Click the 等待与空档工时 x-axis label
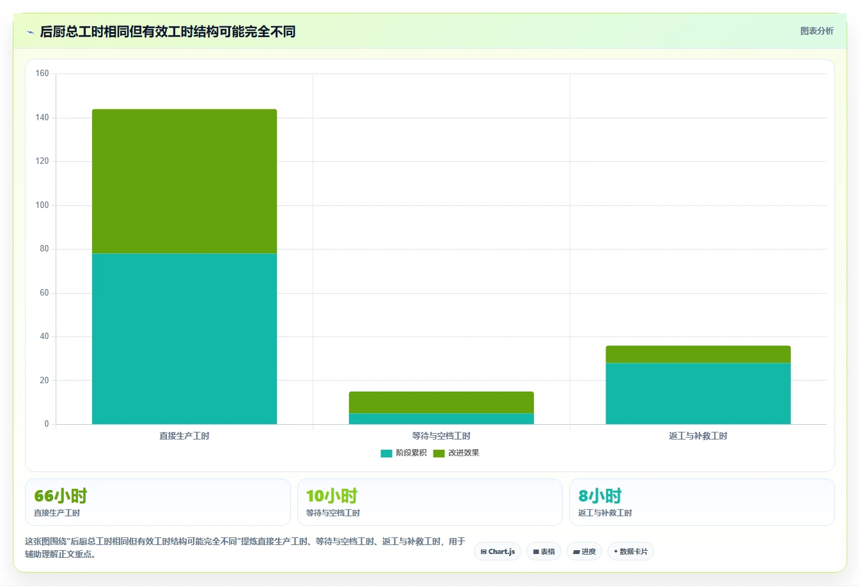Screen dimensions: 860x586 pyautogui.click(x=441, y=436)
